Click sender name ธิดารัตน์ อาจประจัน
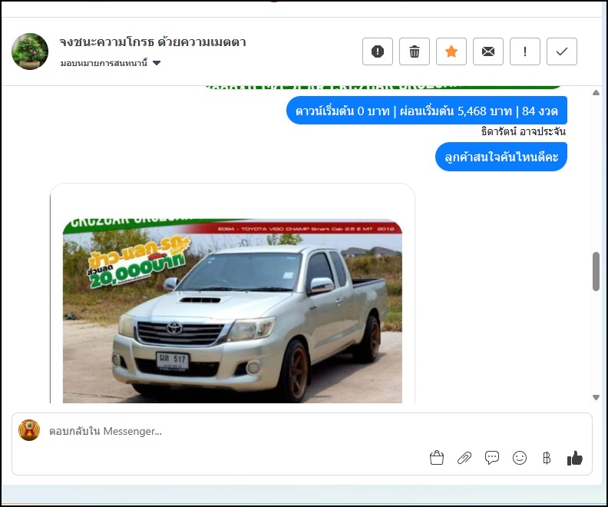The height and width of the screenshot is (507, 608). [x=523, y=131]
